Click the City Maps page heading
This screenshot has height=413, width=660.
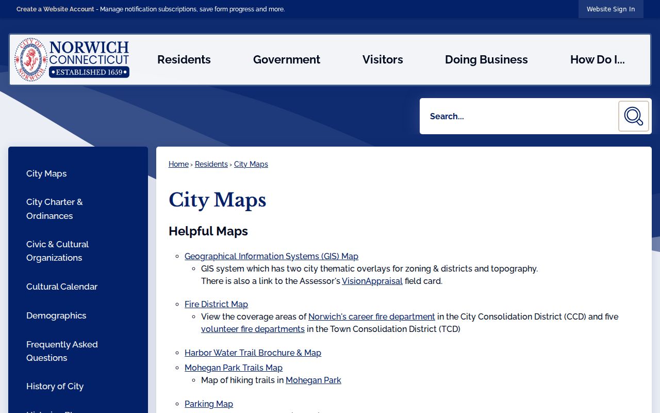tap(217, 200)
